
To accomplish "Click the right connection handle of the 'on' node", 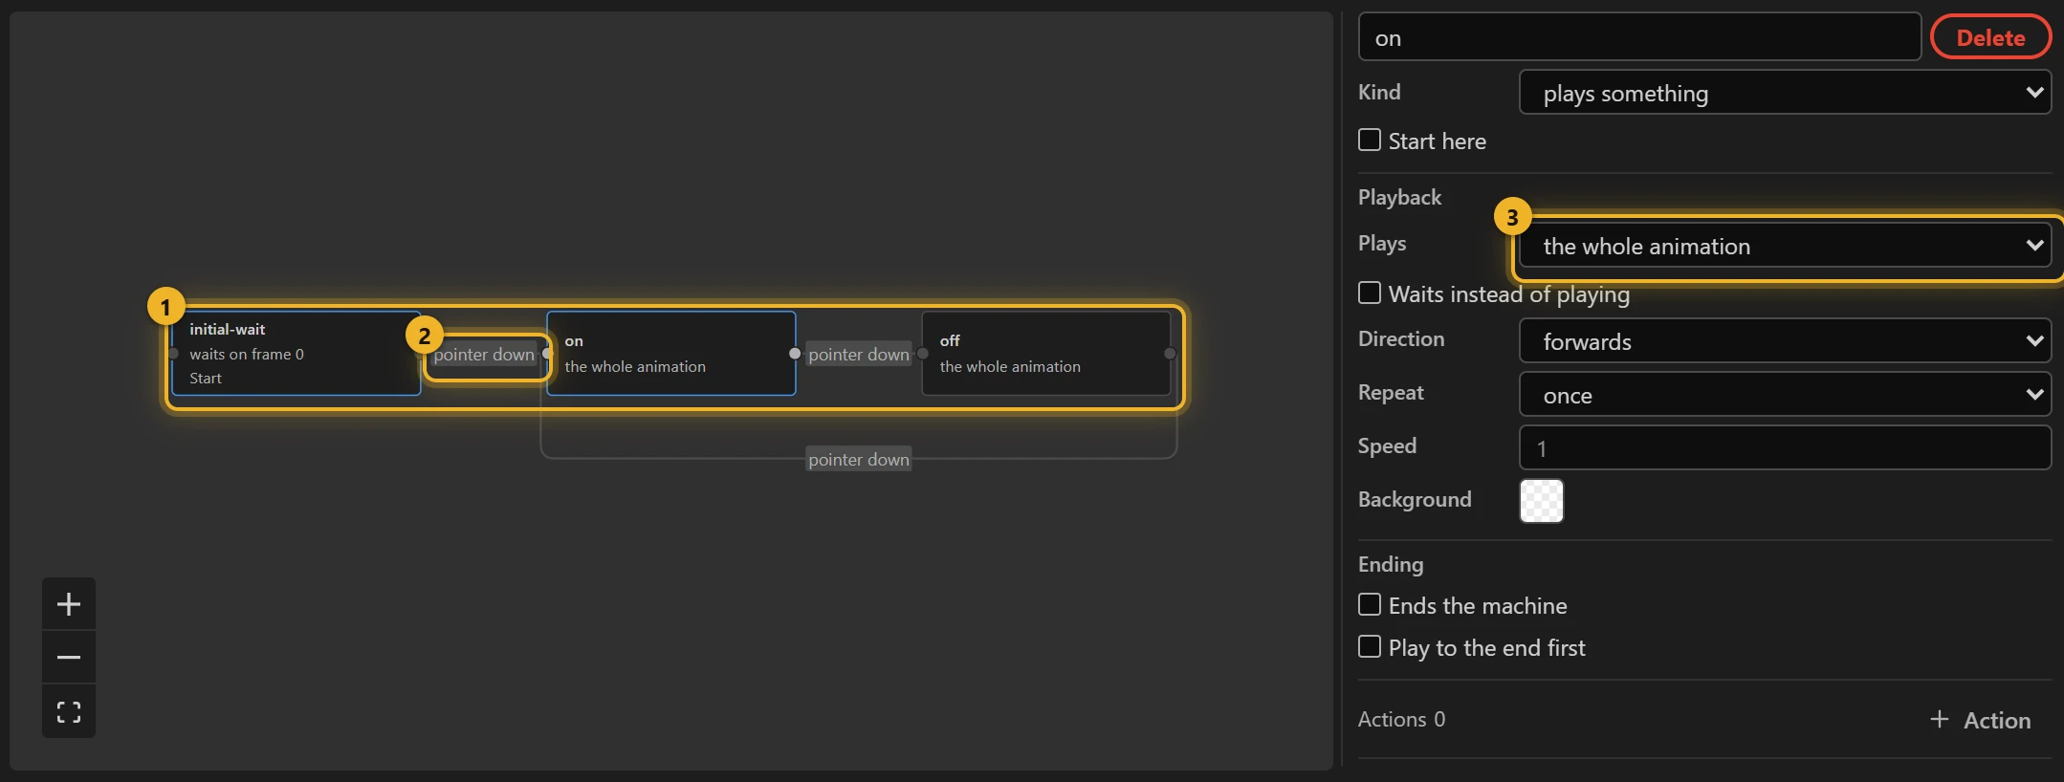I will (795, 354).
